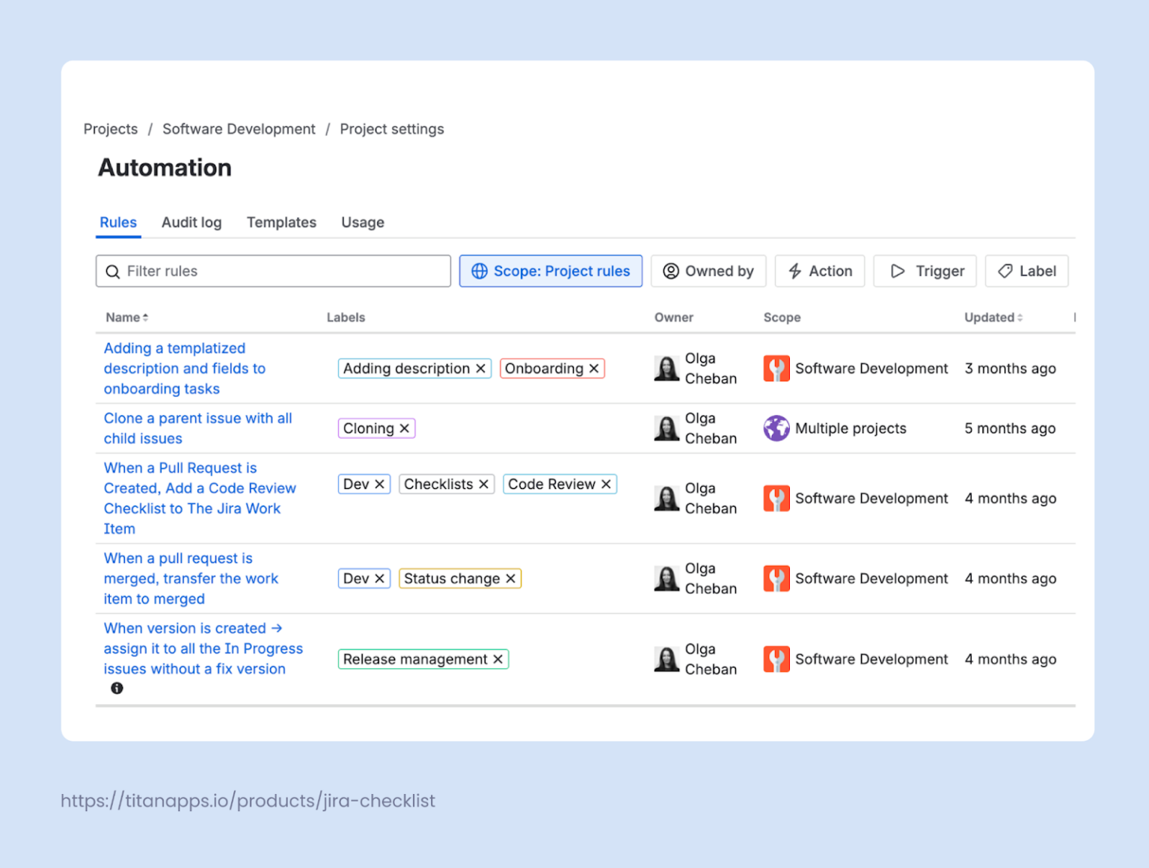The image size is (1149, 868).
Task: Click the person icon on the Owned by filter
Action: (672, 271)
